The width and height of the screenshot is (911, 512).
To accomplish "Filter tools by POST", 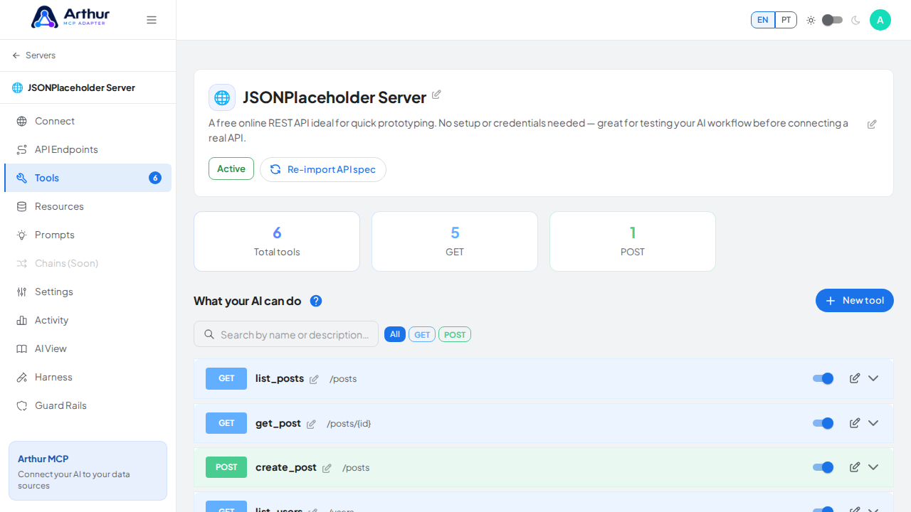I will tap(455, 334).
